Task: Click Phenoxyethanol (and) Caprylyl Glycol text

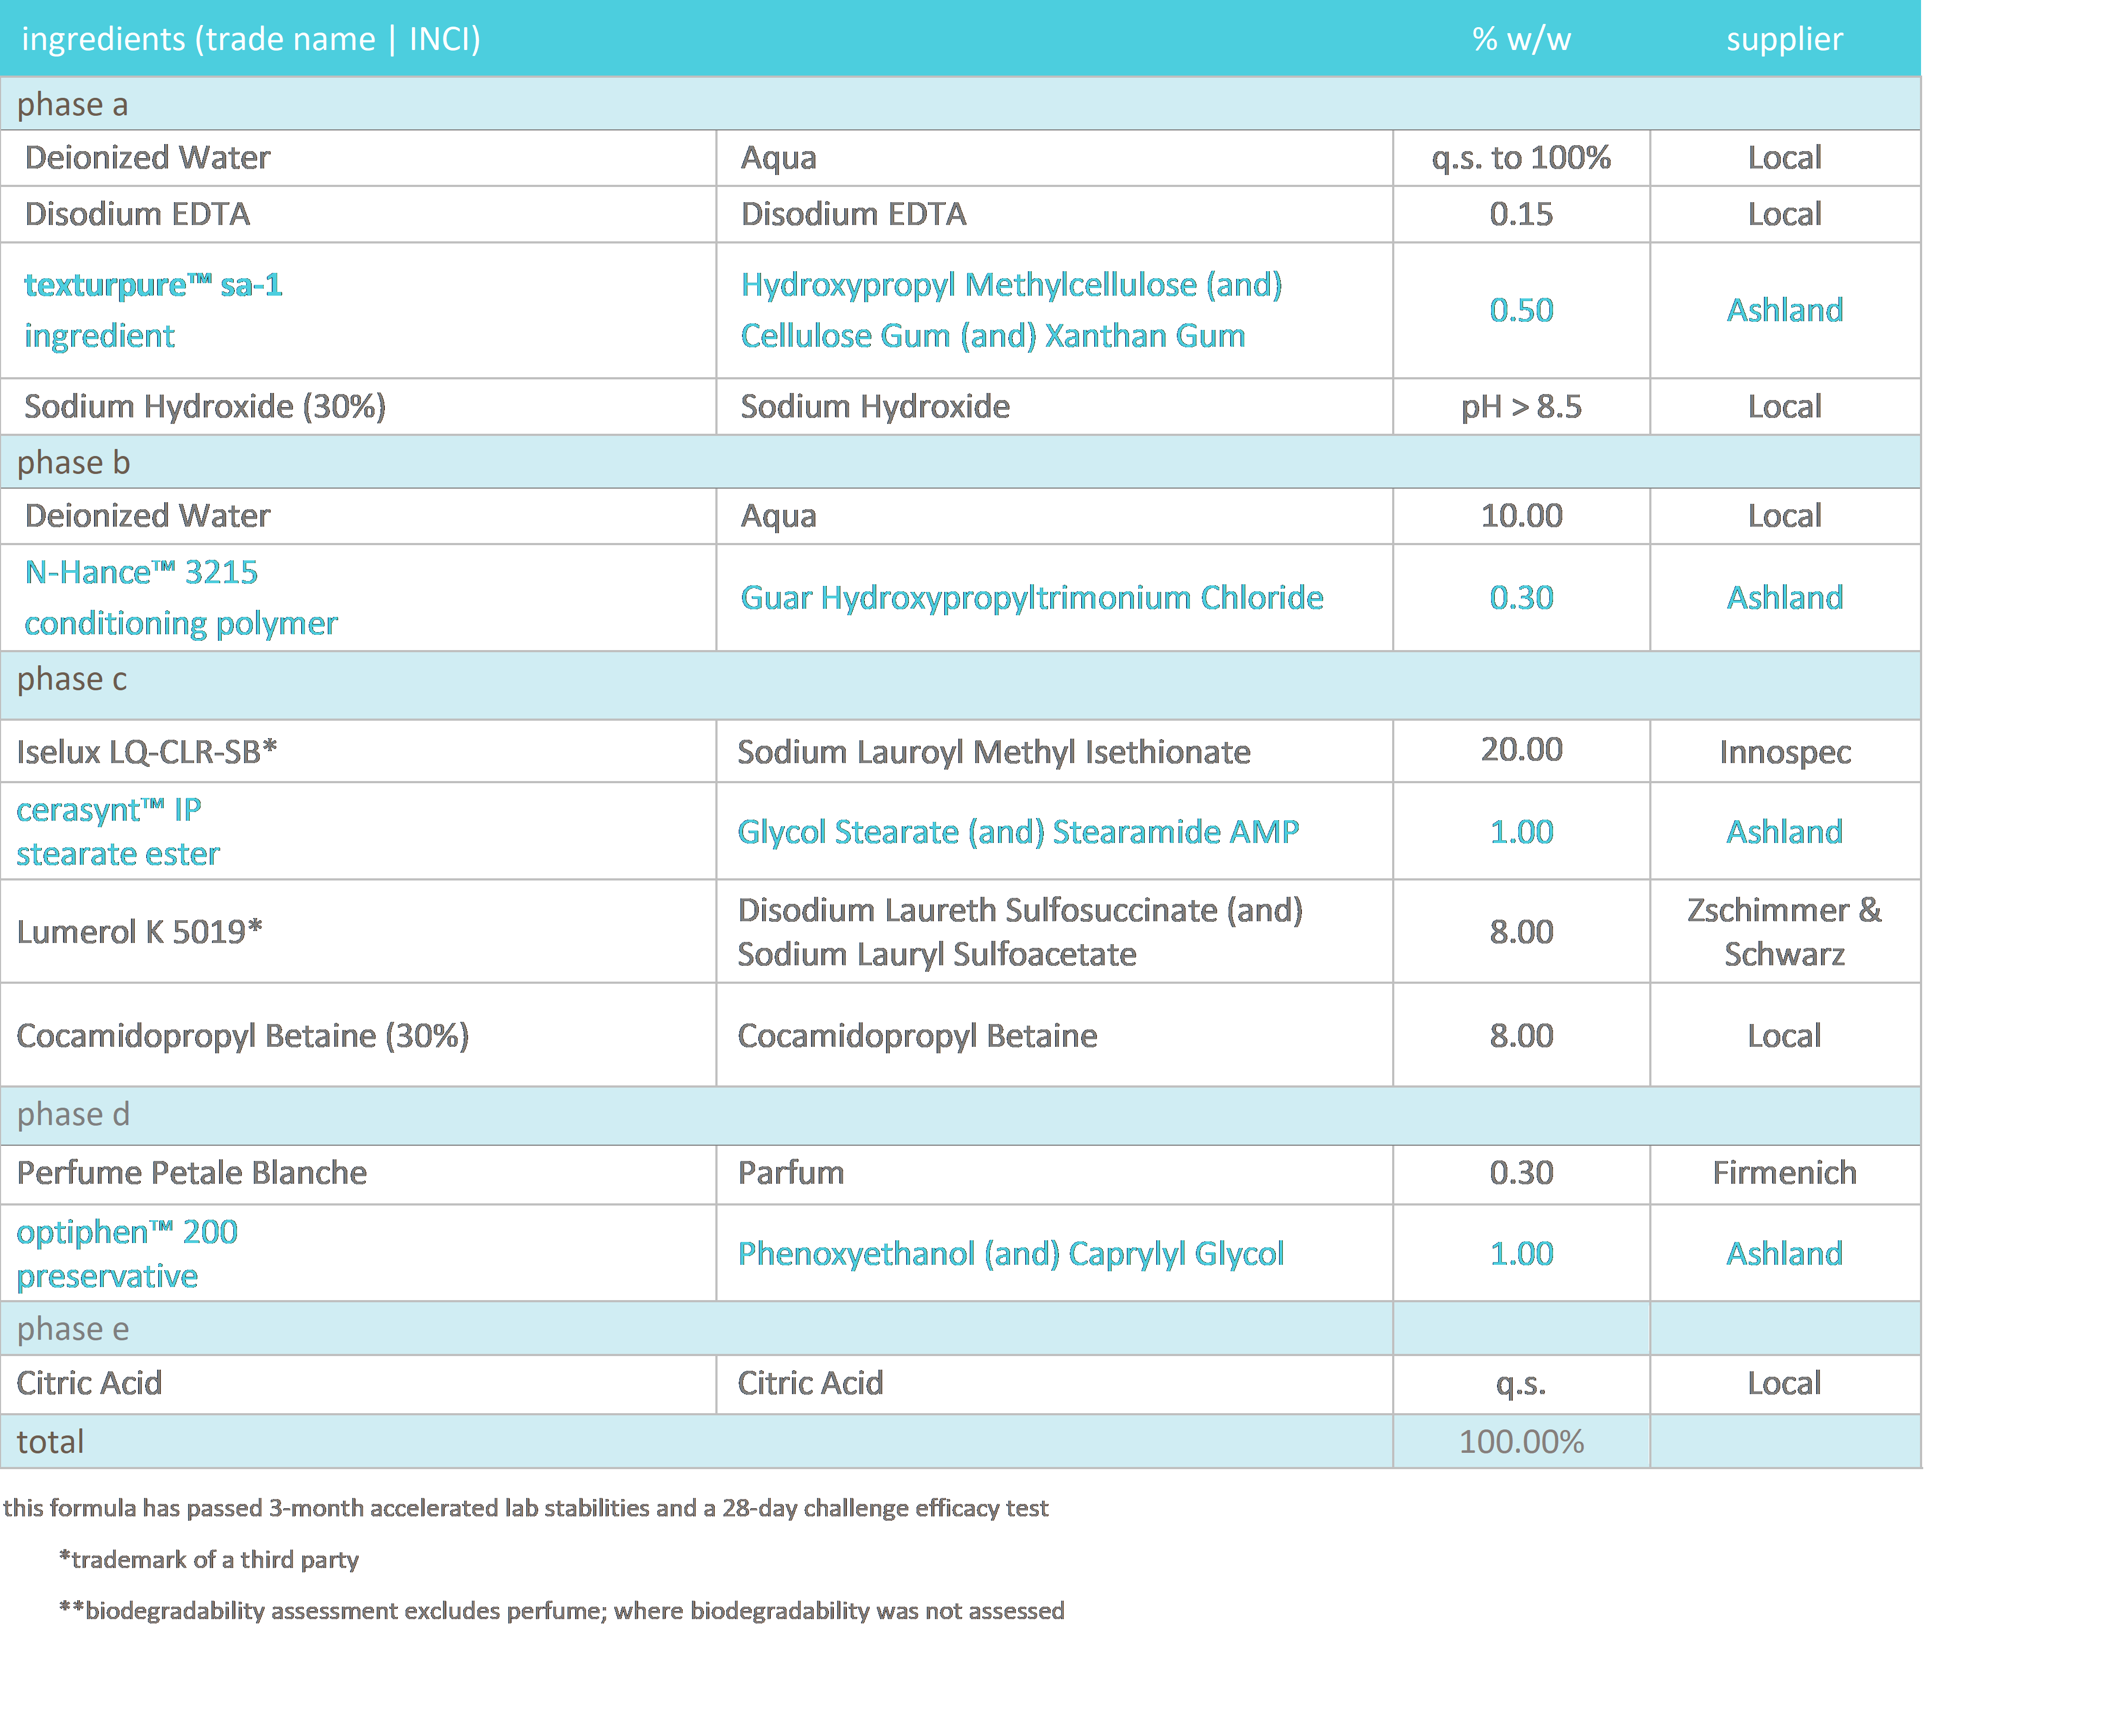Action: tap(1010, 1253)
